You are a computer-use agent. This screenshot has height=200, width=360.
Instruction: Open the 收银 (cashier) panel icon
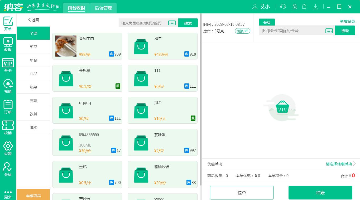pos(8,44)
